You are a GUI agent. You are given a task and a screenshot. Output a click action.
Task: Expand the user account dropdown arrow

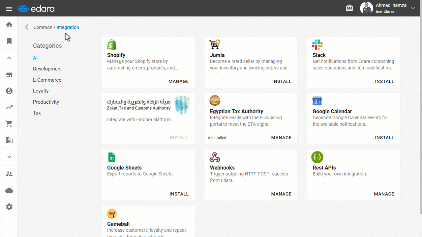413,8
